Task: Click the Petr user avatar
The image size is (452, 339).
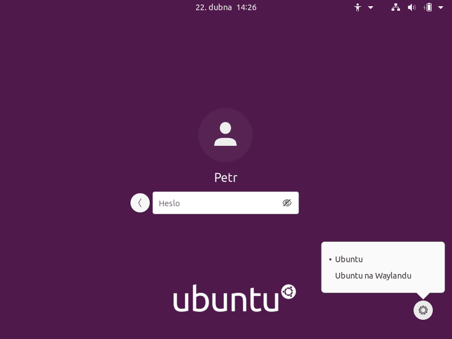Action: point(225,135)
